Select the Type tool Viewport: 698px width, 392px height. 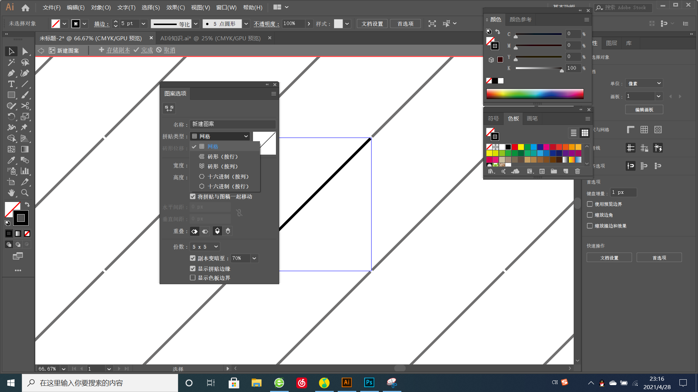pos(11,84)
